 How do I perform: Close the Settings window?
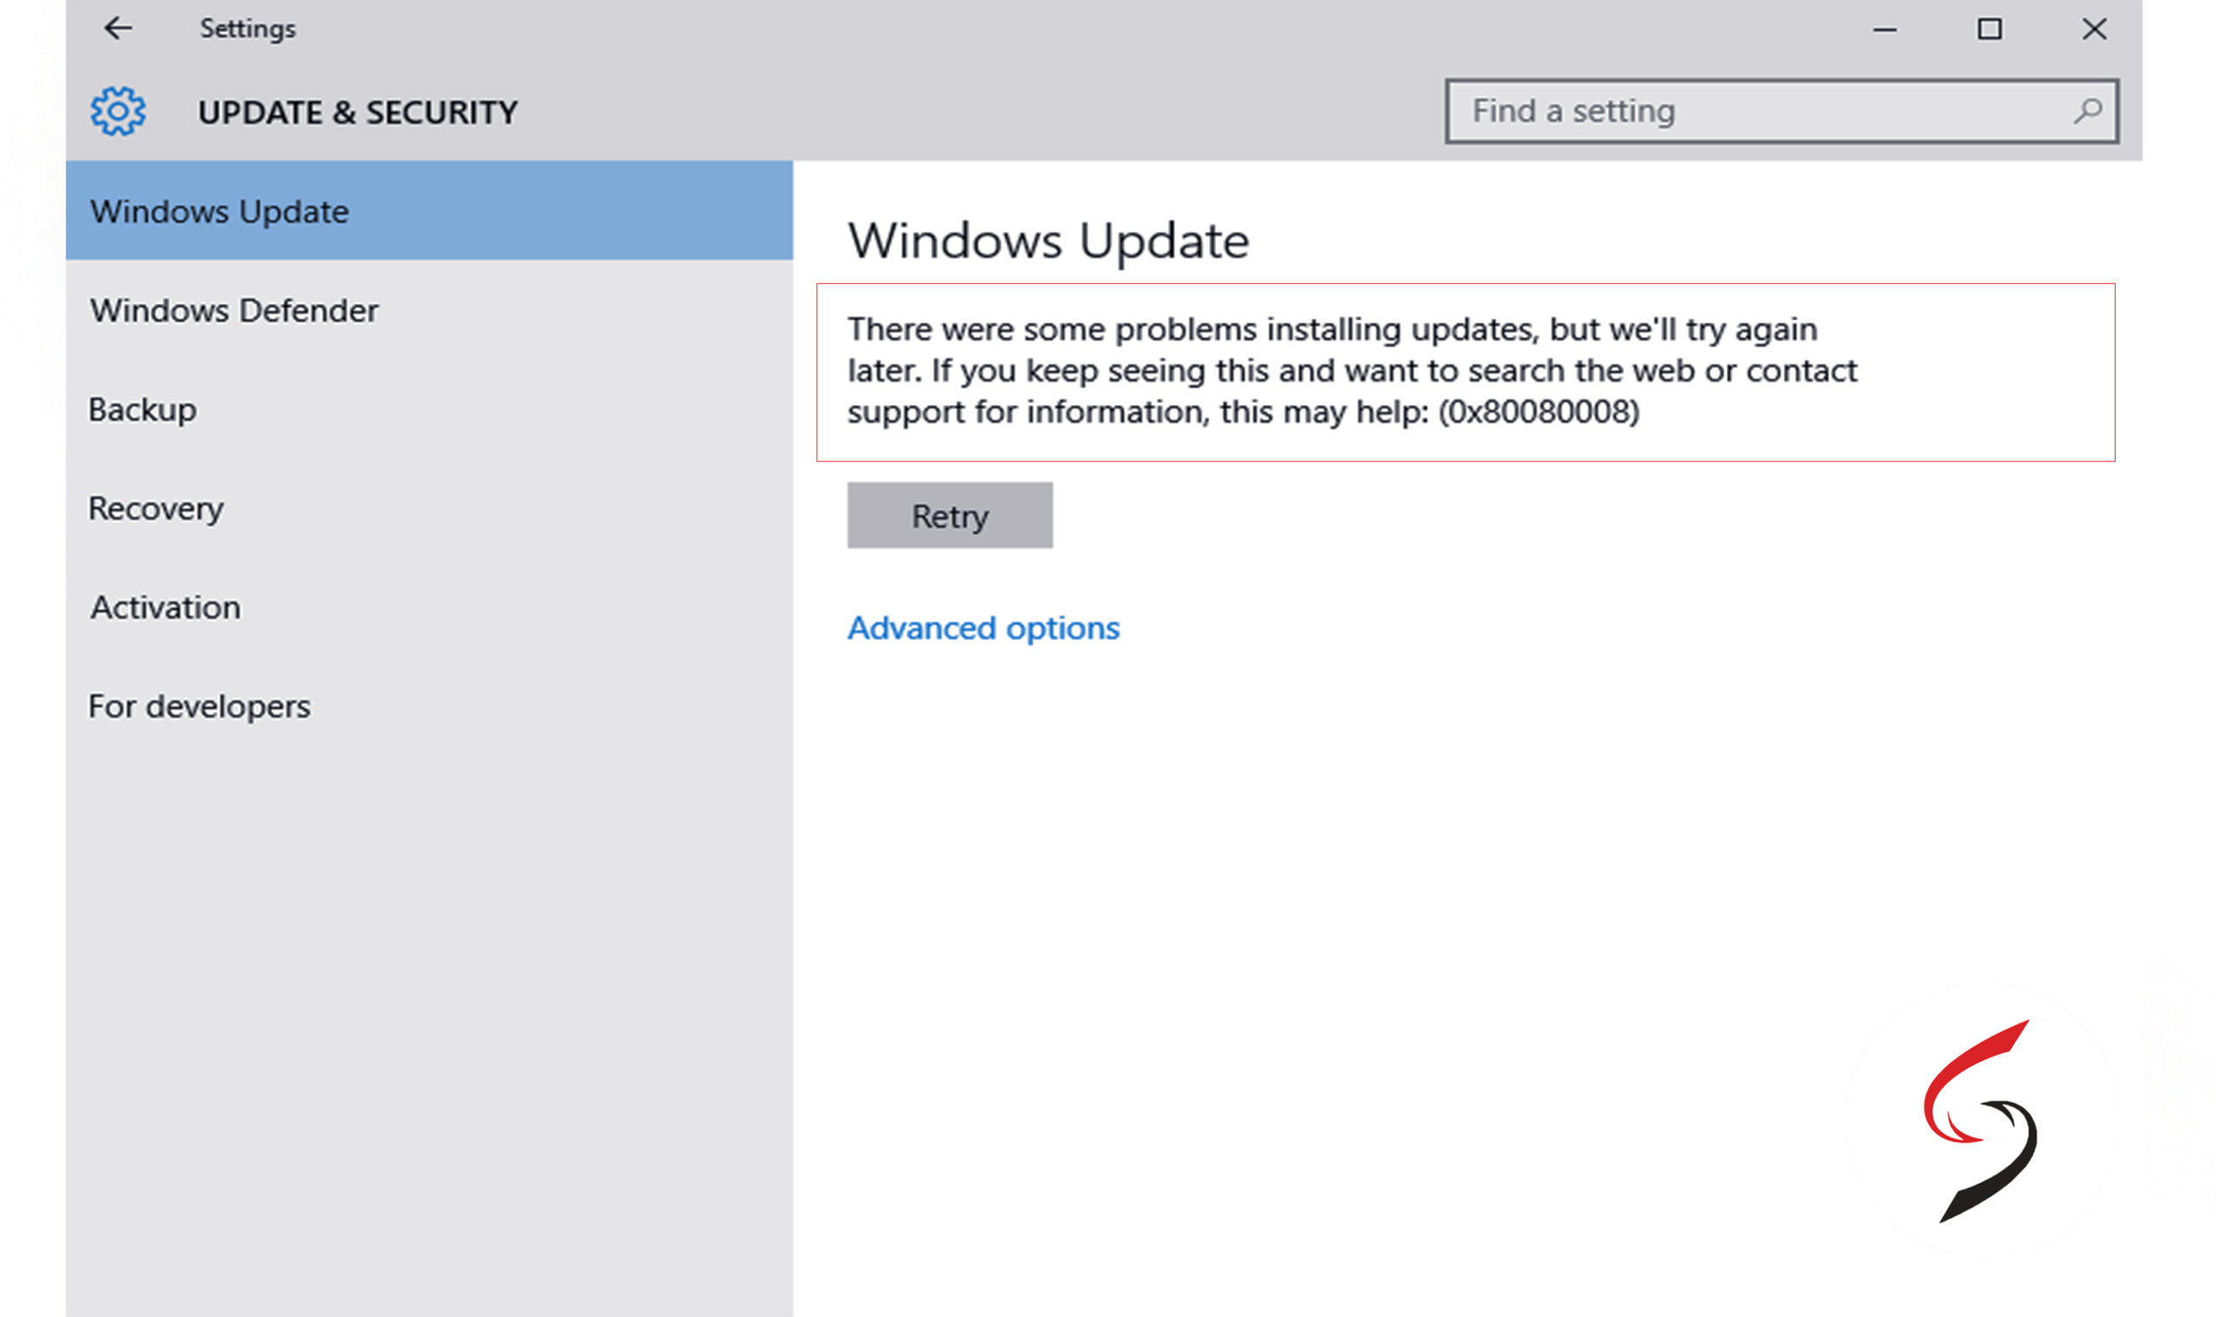coord(2093,29)
